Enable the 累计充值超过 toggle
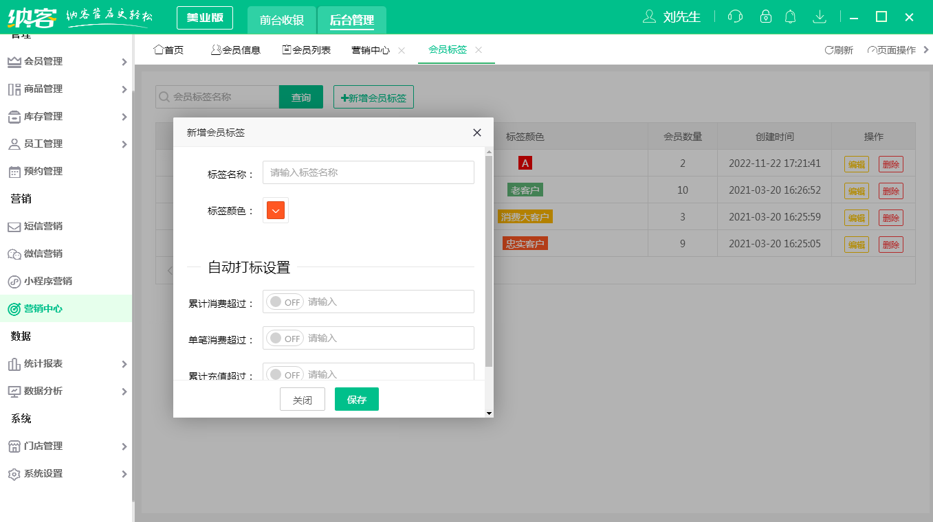Viewport: 933px width, 522px height. [284, 374]
